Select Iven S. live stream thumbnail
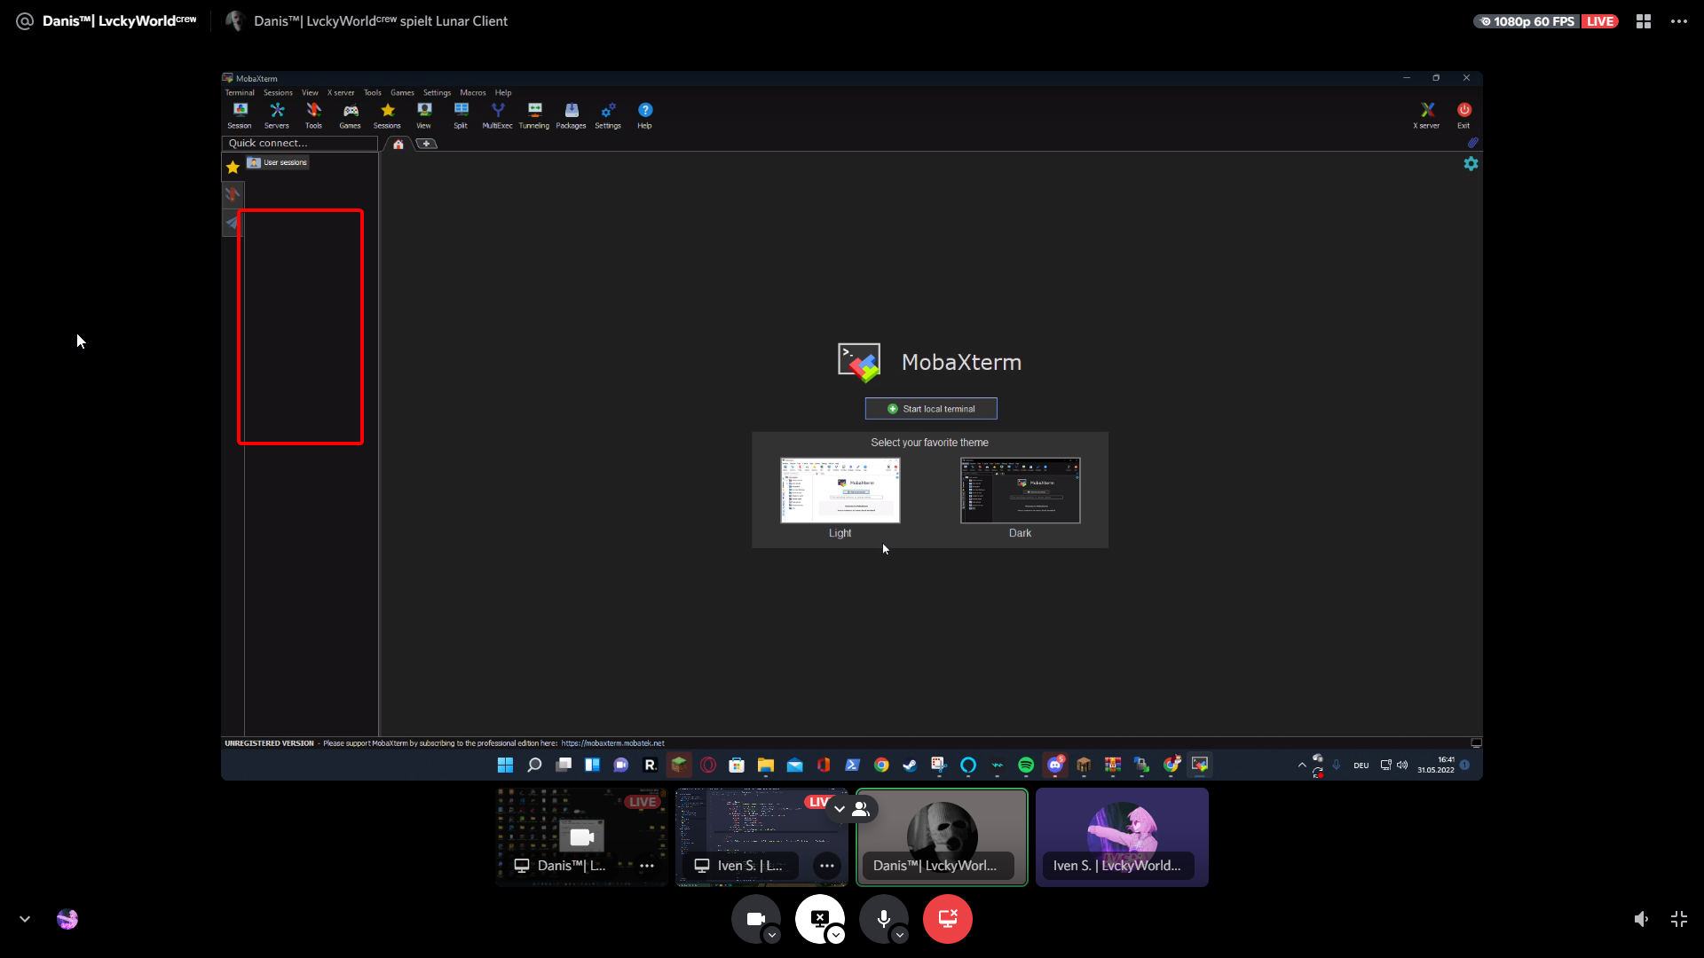This screenshot has height=958, width=1704. tap(761, 829)
